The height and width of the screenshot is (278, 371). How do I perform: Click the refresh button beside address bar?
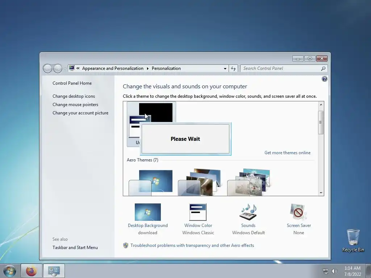(x=233, y=68)
